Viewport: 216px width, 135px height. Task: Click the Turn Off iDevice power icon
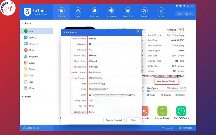[181, 111]
